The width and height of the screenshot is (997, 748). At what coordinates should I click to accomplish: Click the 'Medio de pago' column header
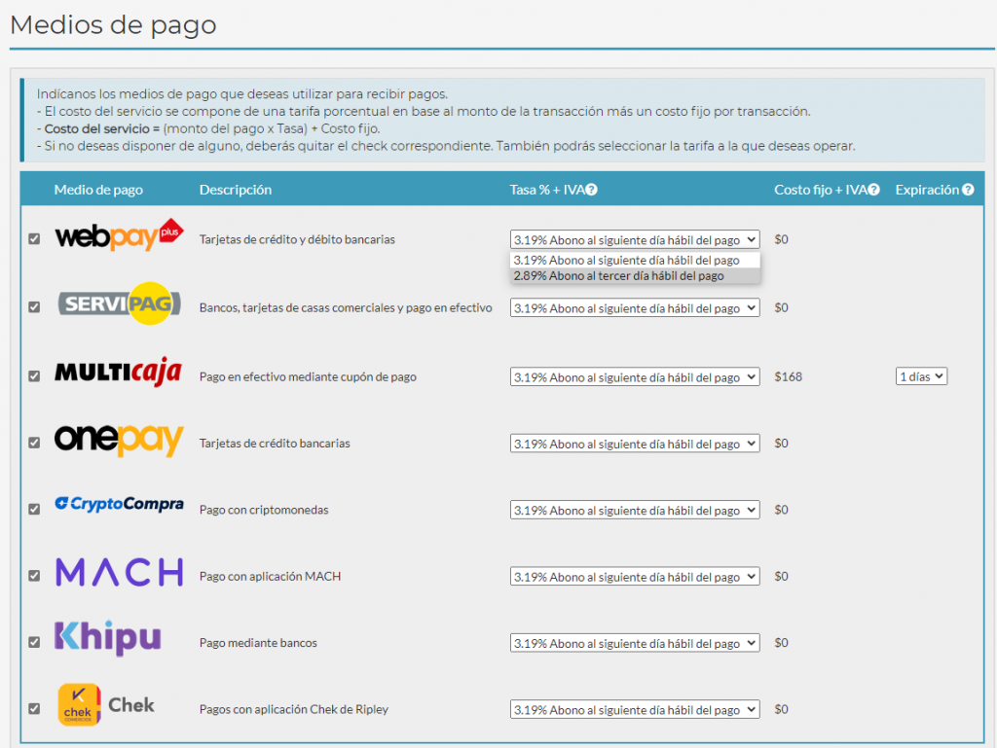coord(98,190)
